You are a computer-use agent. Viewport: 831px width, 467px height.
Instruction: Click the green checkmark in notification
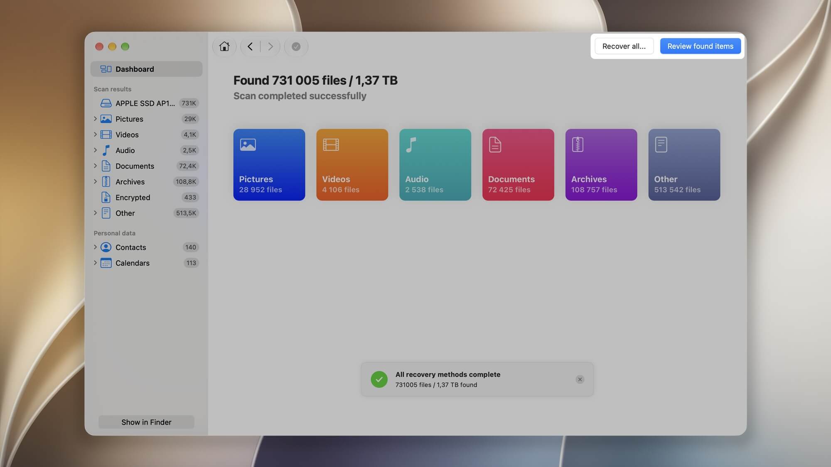click(x=379, y=379)
